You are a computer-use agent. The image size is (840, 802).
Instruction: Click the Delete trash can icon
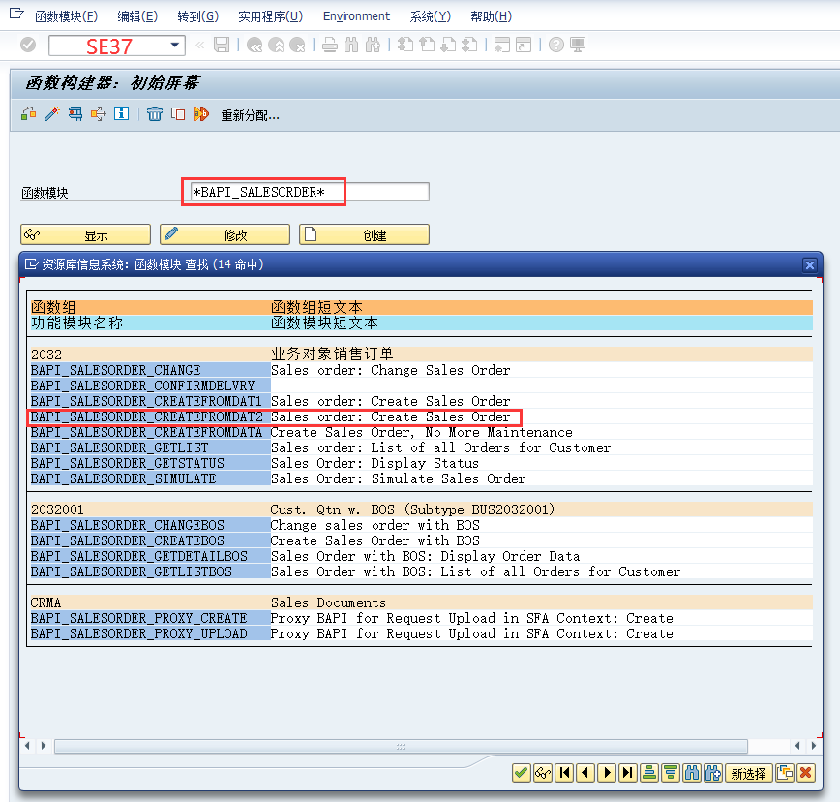click(x=155, y=113)
